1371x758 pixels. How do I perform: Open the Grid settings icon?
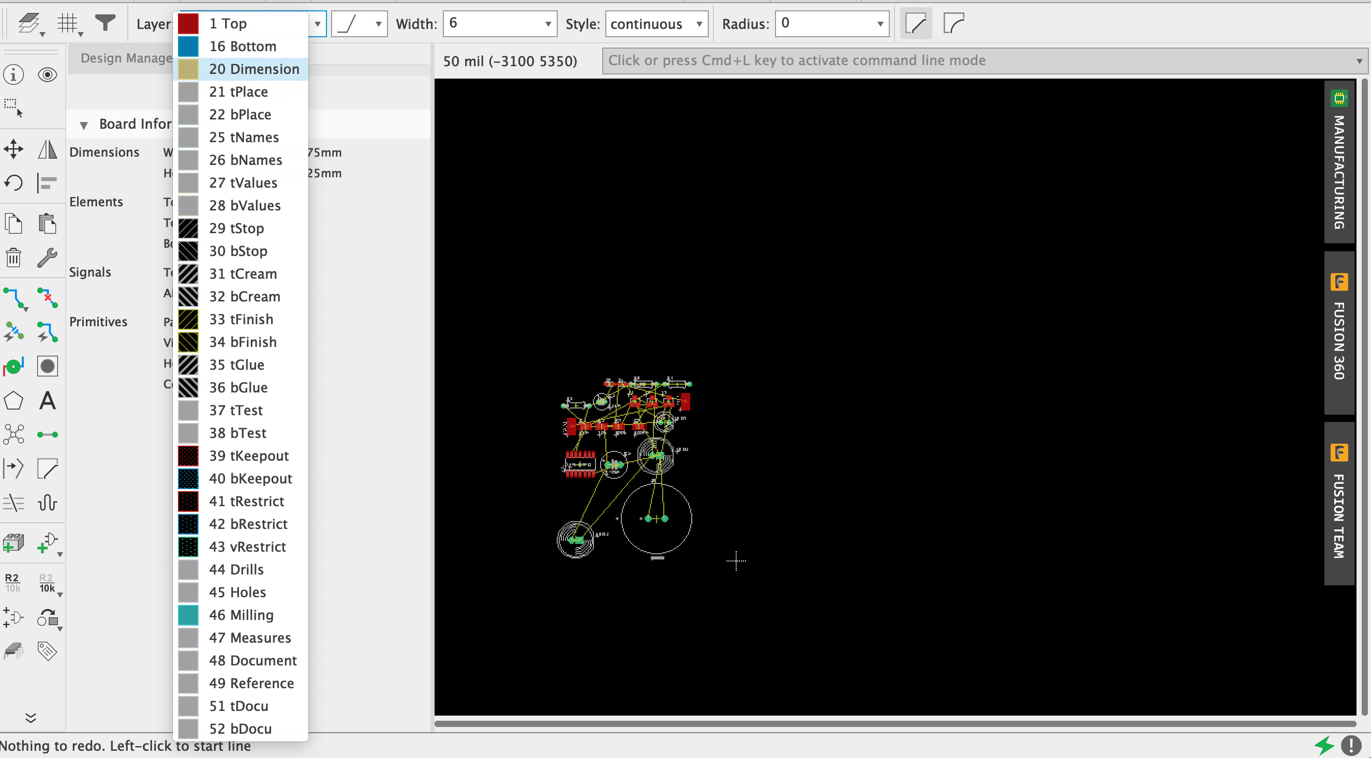69,23
